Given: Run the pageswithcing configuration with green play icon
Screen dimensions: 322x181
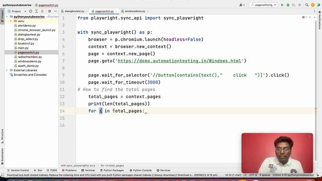Looking at the screenshot, I should point(282,5).
